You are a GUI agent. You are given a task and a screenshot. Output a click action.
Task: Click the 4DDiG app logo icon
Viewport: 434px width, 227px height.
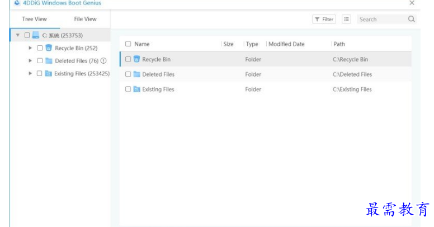click(17, 2)
